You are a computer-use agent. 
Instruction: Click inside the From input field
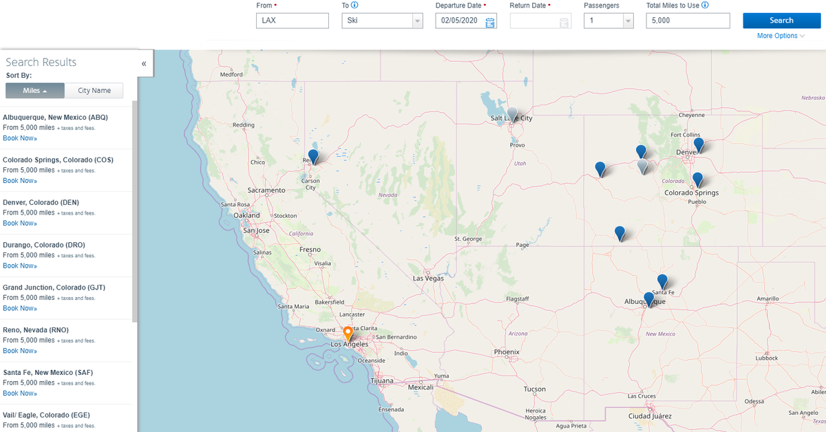(x=292, y=21)
